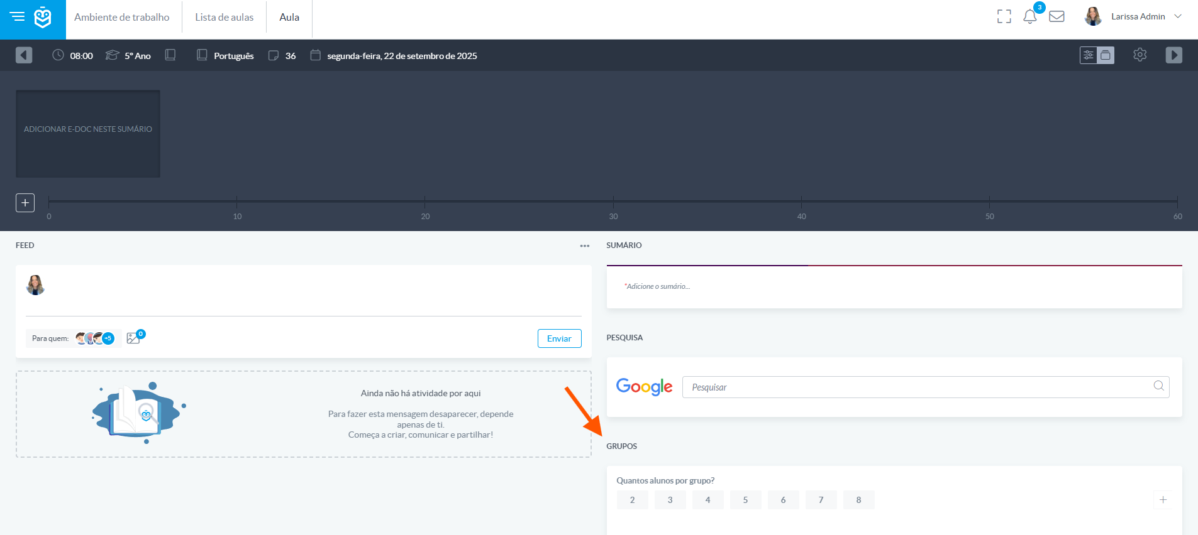
Task: Click the lesson number 36
Action: (x=291, y=56)
